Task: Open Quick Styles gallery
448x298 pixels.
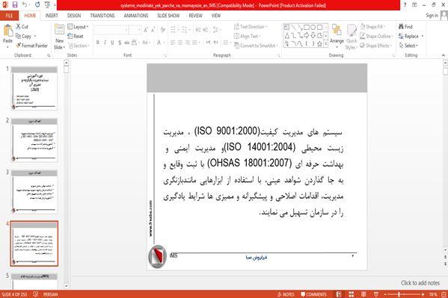Action: pos(352,37)
